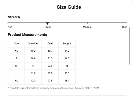The width and height of the screenshot is (133, 99).
Task: Click the XS bust value 19.7
Action: [x=50, y=51]
